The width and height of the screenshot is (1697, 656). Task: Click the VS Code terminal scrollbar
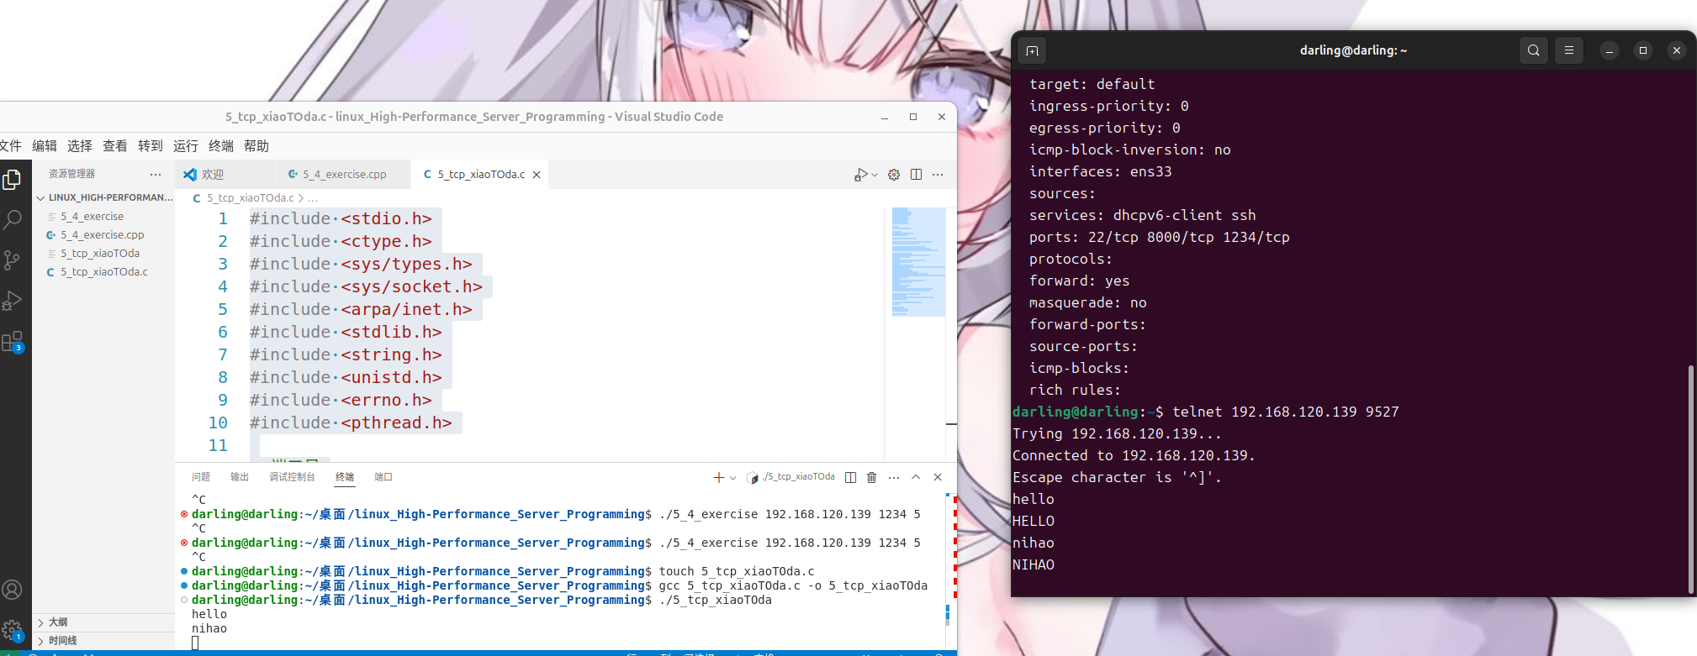(948, 615)
